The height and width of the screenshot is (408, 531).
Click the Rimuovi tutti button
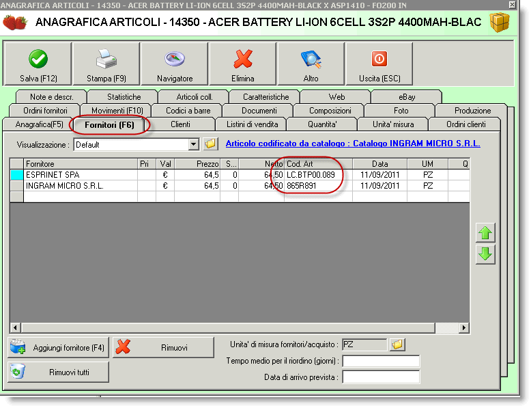point(59,372)
